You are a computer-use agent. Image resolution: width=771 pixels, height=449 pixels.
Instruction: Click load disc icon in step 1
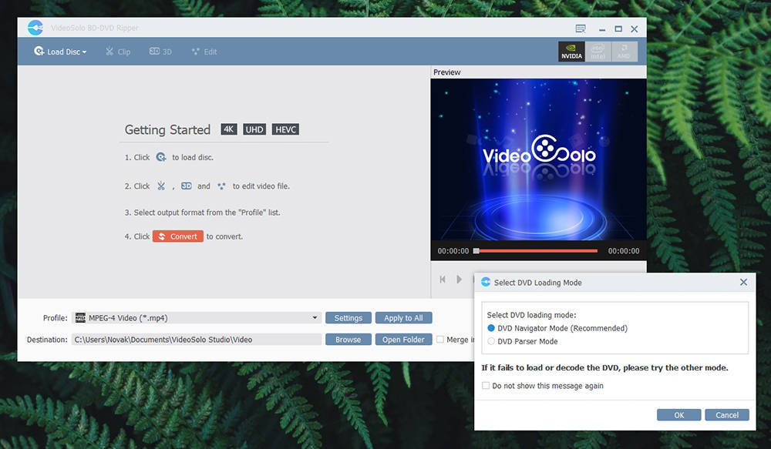coord(161,157)
